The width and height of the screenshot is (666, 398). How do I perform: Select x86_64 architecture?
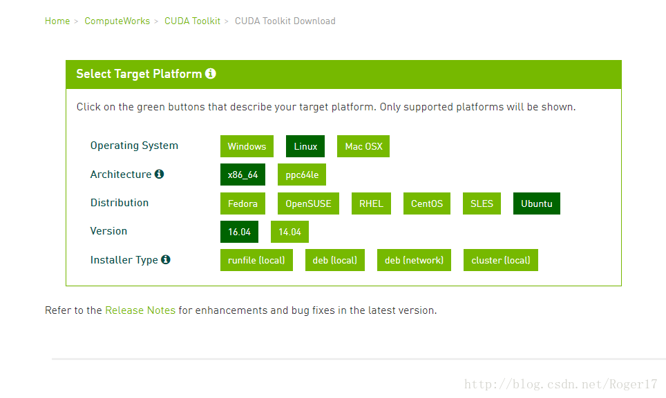(242, 175)
